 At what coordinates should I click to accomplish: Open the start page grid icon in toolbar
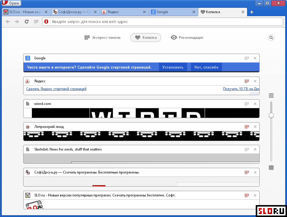tap(36, 22)
